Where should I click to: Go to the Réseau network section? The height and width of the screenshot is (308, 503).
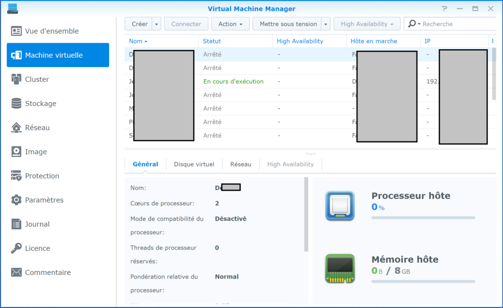[x=37, y=128]
